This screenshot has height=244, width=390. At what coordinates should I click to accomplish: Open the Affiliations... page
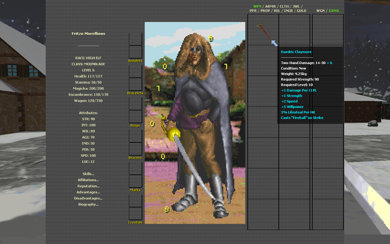88,180
